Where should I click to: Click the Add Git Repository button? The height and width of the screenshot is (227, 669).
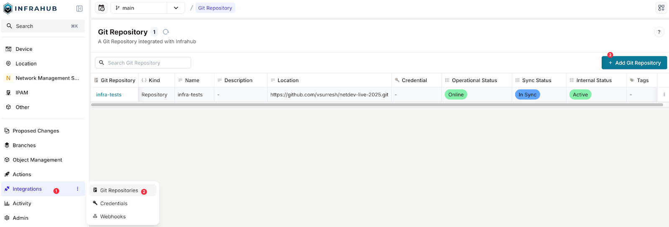pyautogui.click(x=634, y=63)
